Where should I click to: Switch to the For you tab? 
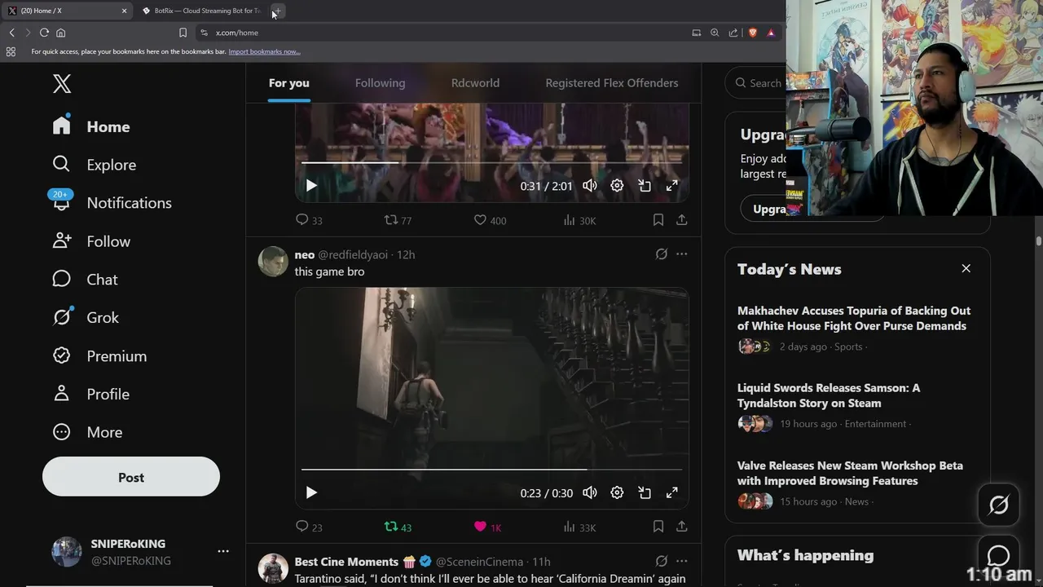point(289,83)
